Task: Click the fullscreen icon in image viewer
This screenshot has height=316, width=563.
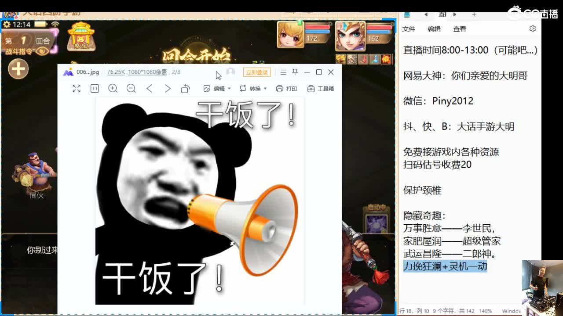Action: pos(77,89)
